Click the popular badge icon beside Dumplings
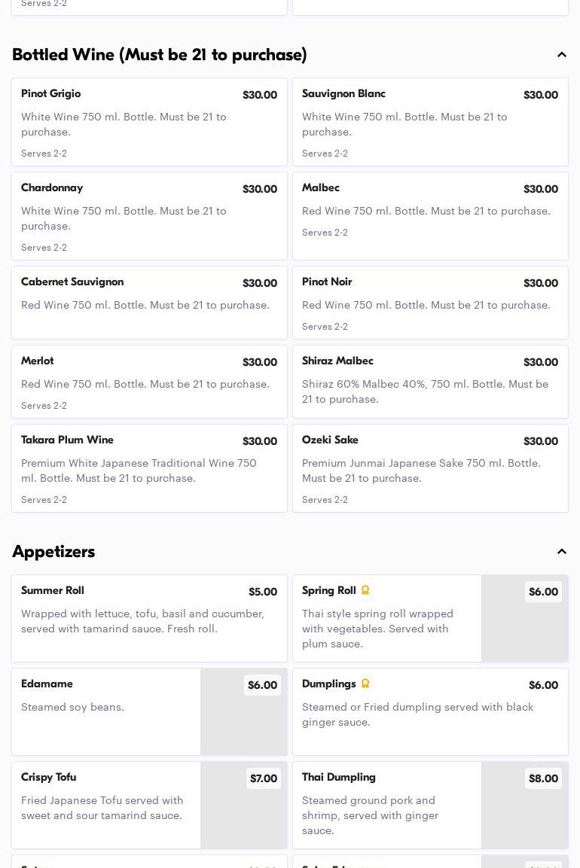Viewport: 580px width, 868px height. click(x=365, y=684)
